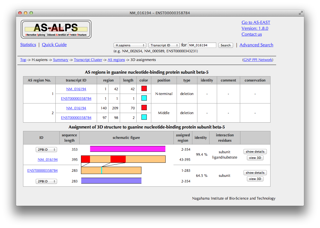This screenshot has height=228, width=320.
Task: Expand the bottom 2PBI:D structure dropdown
Action: pos(46,181)
